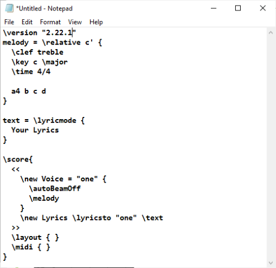Click the Notepad icon in title bar
This screenshot has width=276, height=268.
[x=9, y=8]
